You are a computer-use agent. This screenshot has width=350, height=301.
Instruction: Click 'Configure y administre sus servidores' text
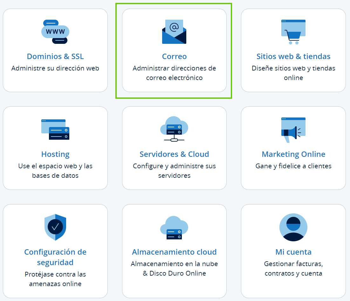coord(174,171)
